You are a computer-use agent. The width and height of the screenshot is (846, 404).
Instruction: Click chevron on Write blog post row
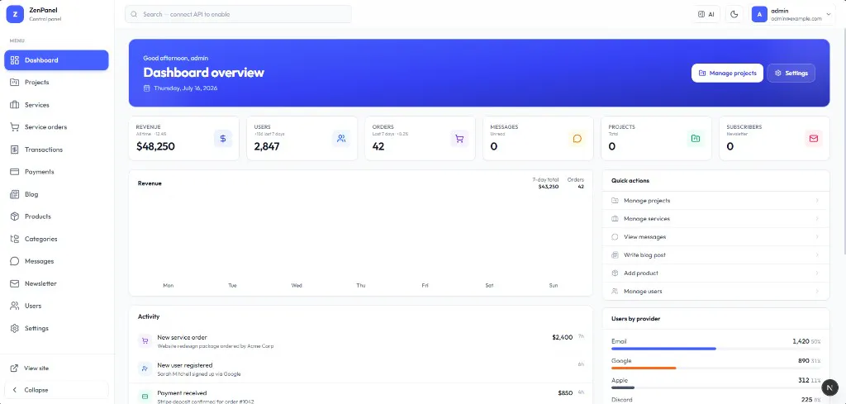[x=817, y=255]
